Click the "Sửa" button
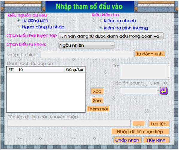The height and width of the screenshot is (150, 179). point(97,101)
